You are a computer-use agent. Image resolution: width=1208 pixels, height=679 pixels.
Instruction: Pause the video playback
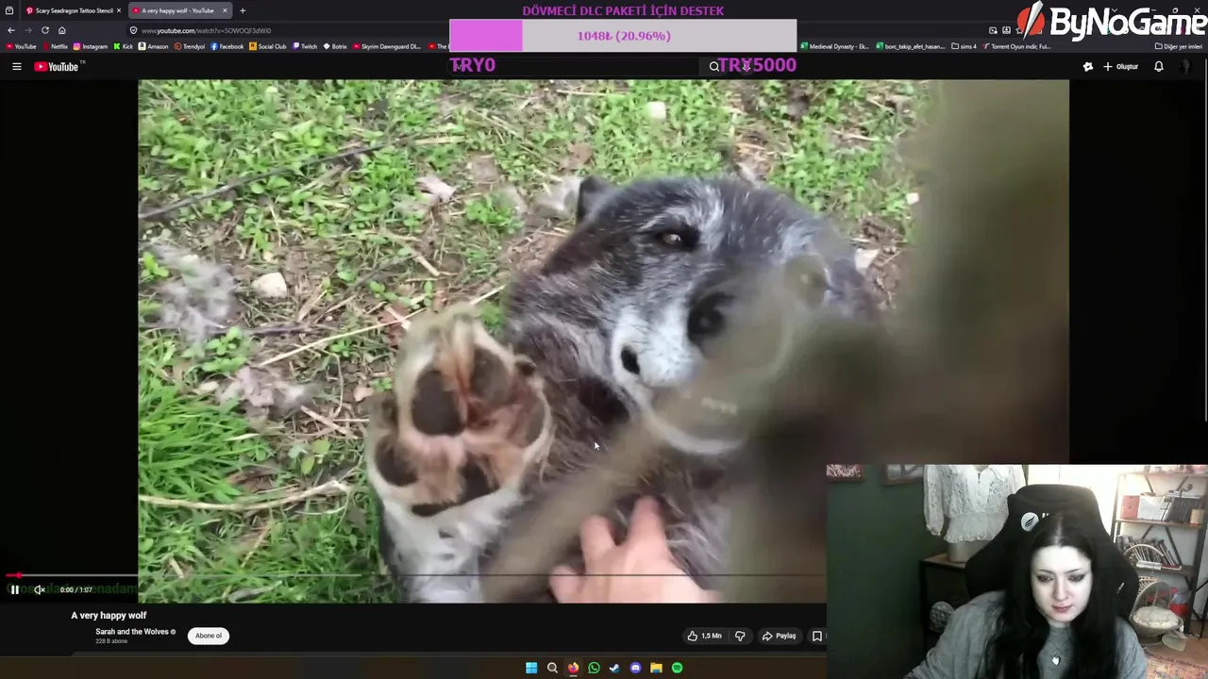pos(14,589)
